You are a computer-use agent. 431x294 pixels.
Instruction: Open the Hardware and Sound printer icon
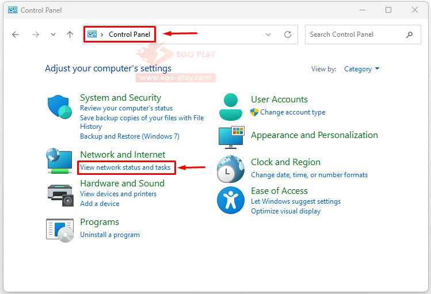pyautogui.click(x=60, y=196)
